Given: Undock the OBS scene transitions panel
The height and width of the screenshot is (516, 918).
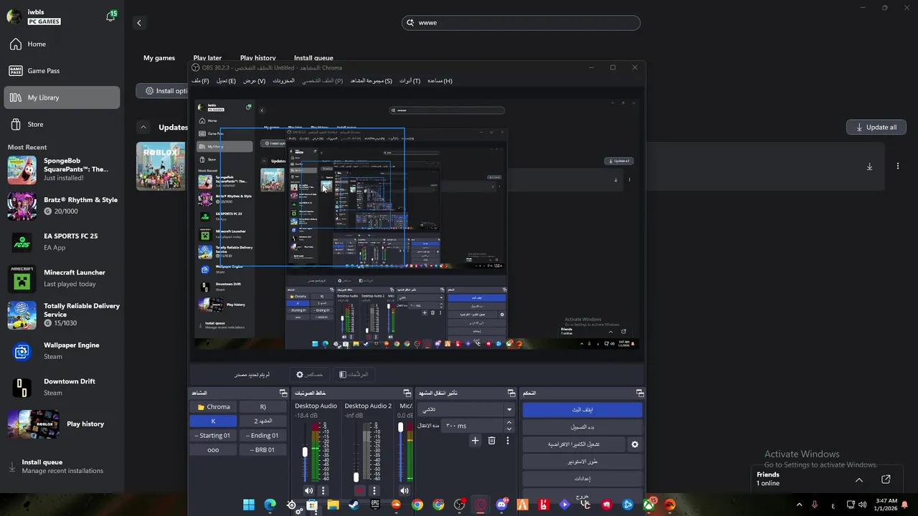Looking at the screenshot, I should tap(511, 393).
